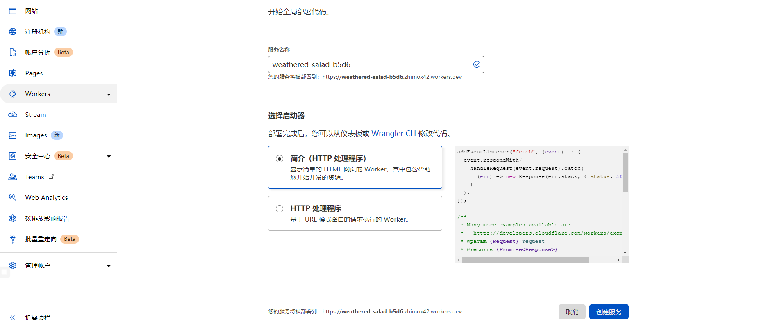Click the Images picture icon
Viewport: 780px width, 322px height.
[13, 135]
